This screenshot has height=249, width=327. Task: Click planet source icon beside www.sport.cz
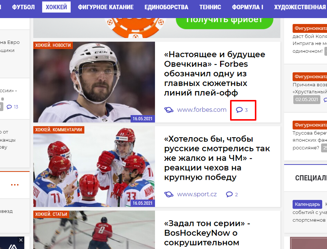point(169,194)
